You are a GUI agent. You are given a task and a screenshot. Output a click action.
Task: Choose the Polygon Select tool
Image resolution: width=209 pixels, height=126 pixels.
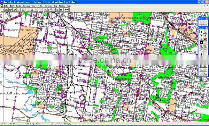[x=205, y=35]
